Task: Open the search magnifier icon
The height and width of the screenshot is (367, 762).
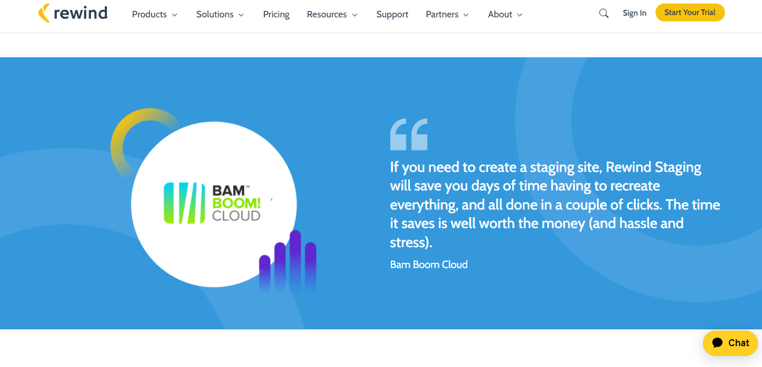Action: click(x=604, y=13)
